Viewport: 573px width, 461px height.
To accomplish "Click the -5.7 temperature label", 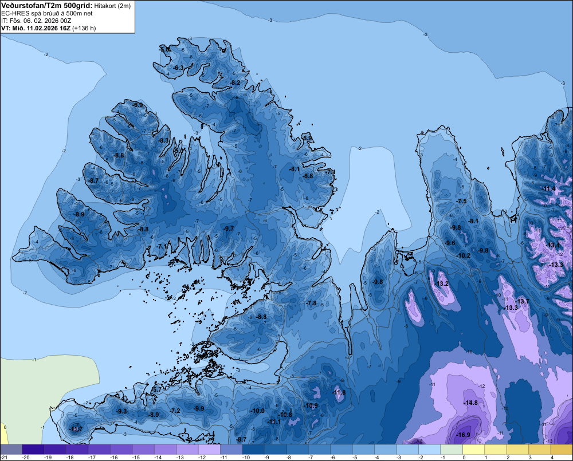I will (156, 389).
